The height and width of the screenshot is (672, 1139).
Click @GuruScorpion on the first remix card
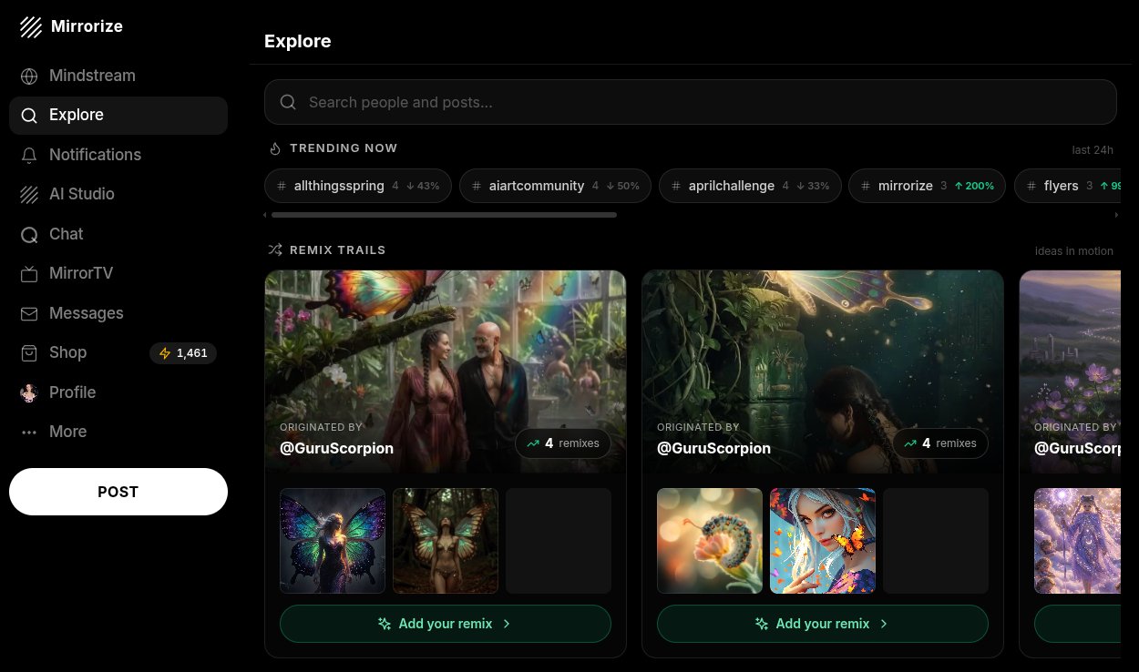336,448
